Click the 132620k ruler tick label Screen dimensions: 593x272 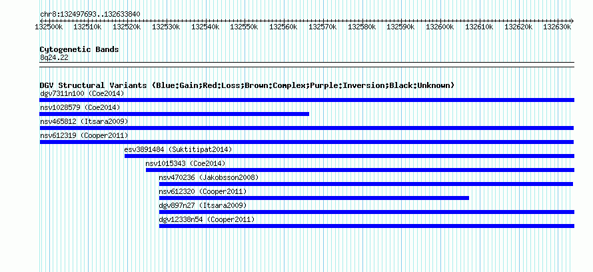pyautogui.click(x=518, y=27)
